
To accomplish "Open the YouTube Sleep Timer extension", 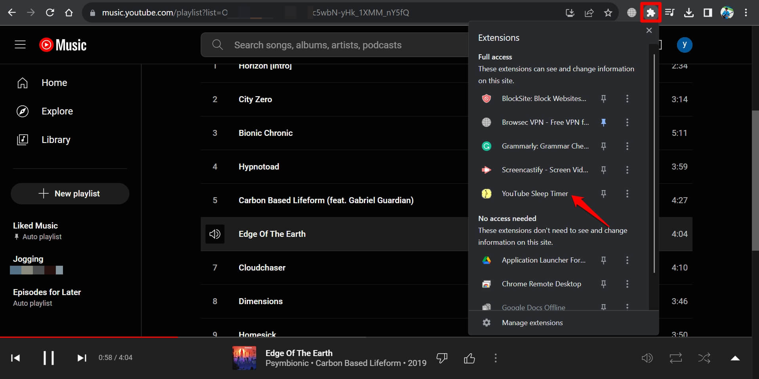I will (535, 194).
